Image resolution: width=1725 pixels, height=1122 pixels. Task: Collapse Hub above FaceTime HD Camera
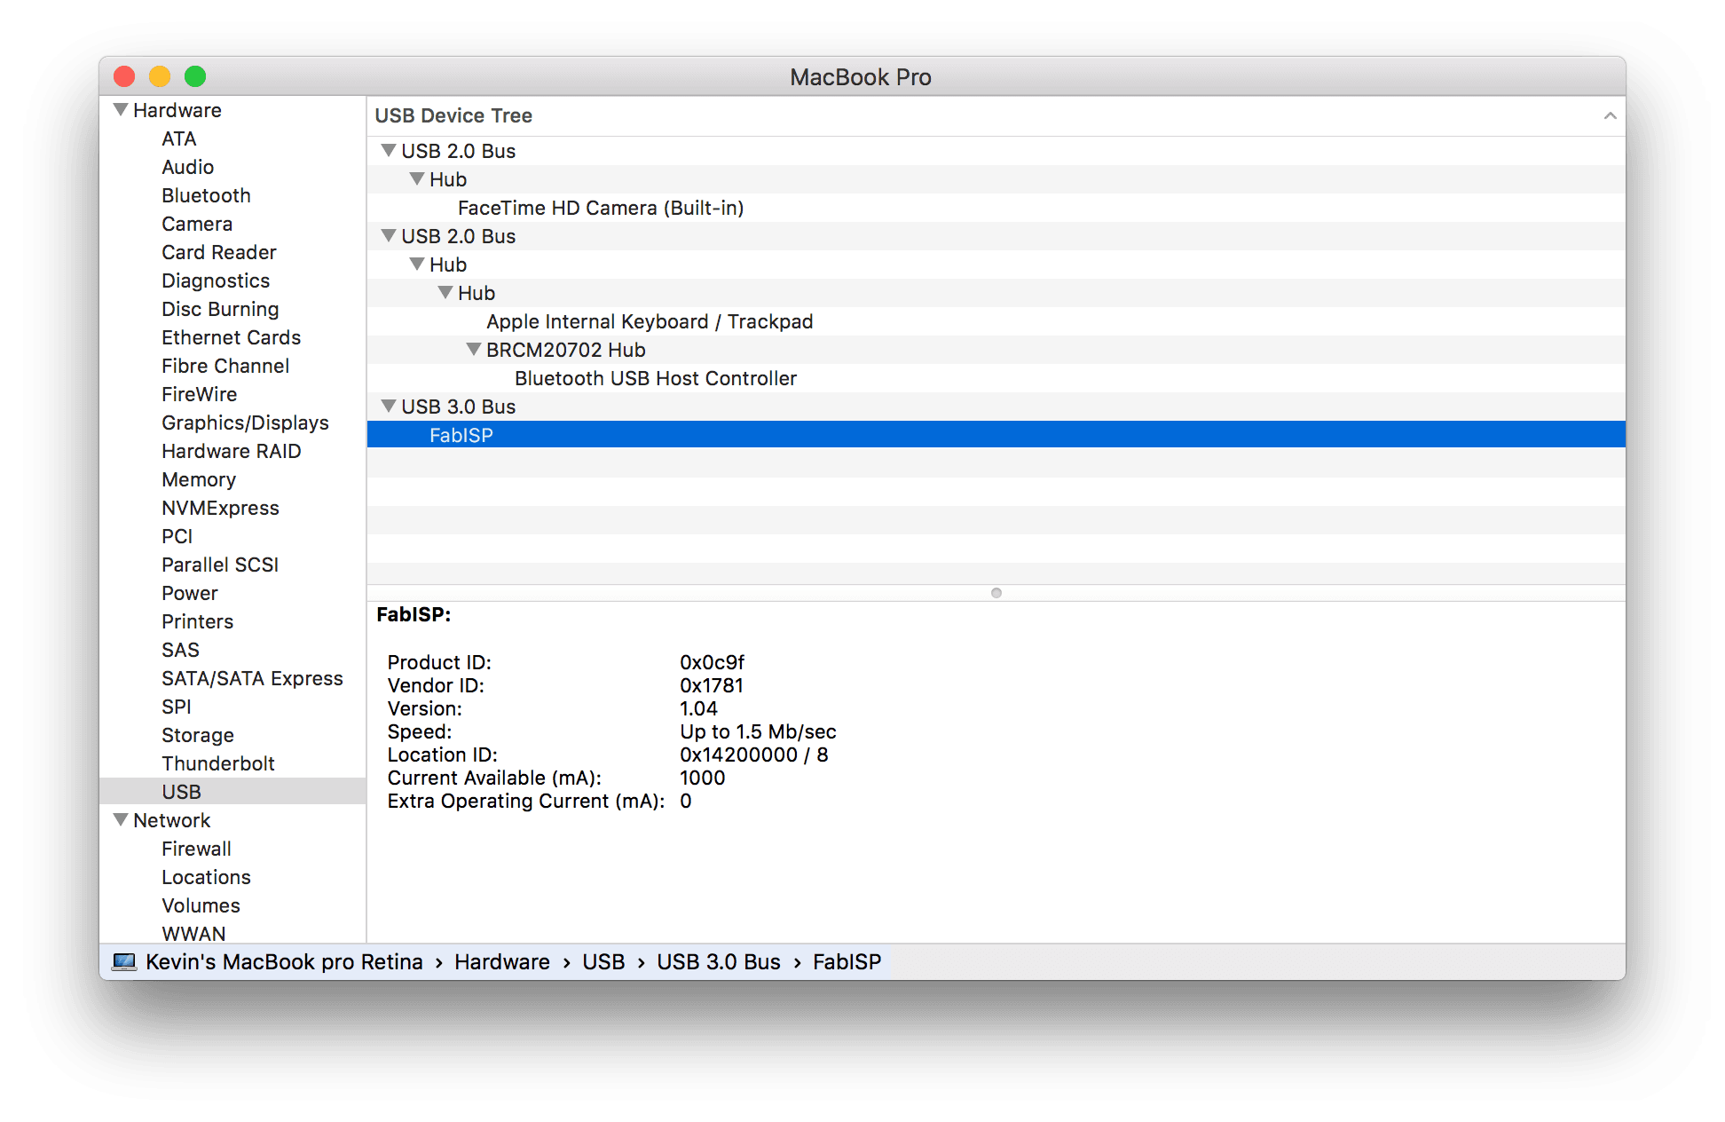(417, 178)
